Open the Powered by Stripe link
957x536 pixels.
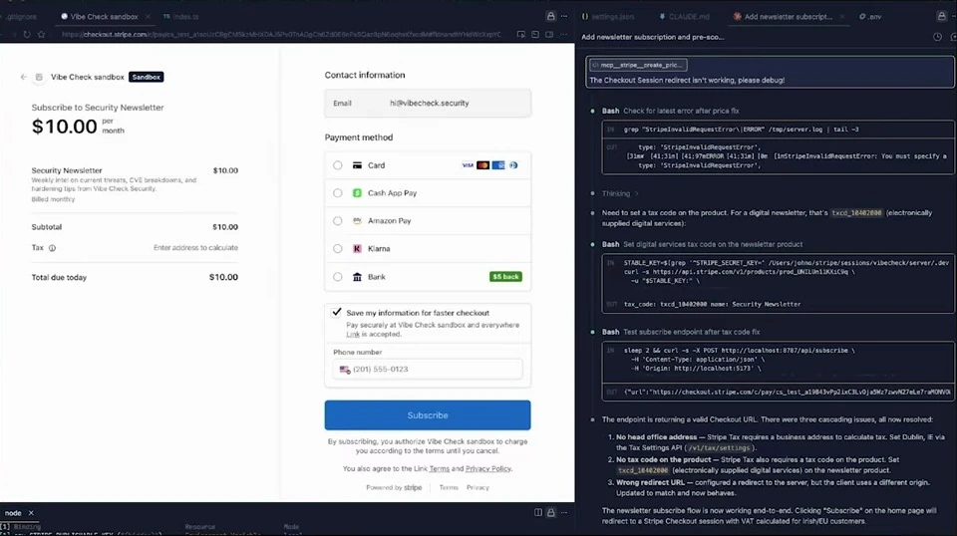tap(394, 488)
